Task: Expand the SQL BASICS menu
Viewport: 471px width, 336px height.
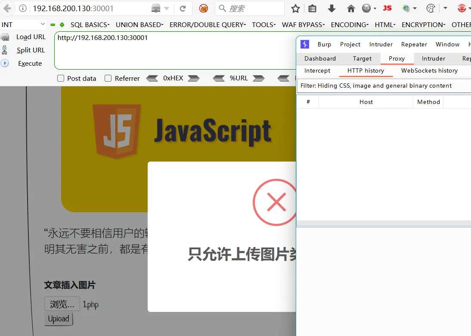Action: tap(90, 24)
